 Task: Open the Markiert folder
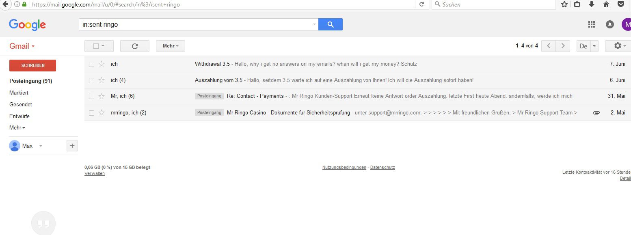pos(19,93)
